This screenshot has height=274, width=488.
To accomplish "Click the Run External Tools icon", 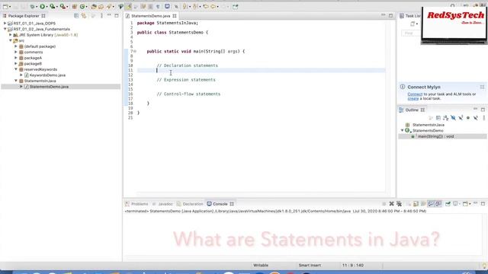I will pyautogui.click(x=63, y=7).
